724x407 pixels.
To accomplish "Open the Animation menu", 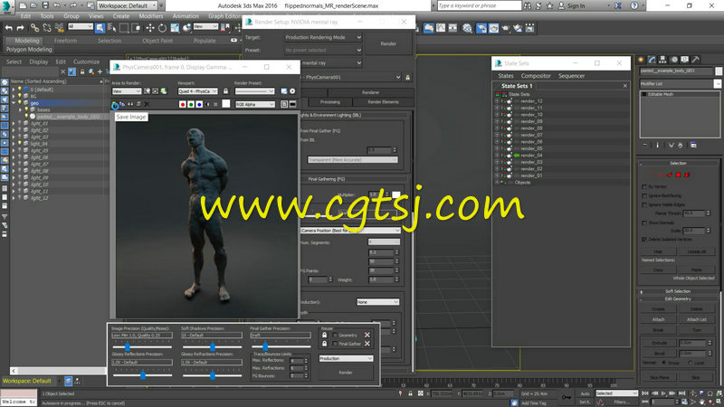I will 186,16.
